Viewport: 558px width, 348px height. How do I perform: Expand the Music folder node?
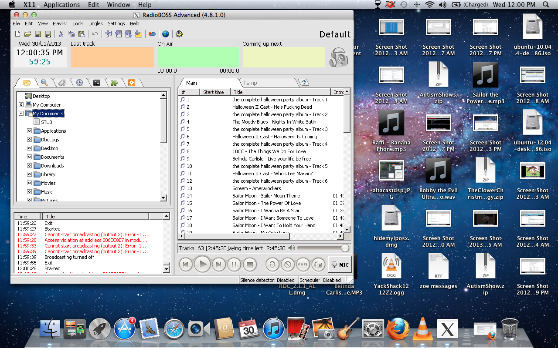[29, 192]
